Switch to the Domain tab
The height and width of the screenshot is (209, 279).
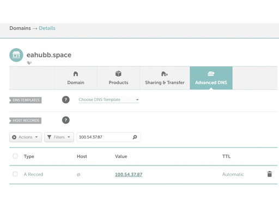(x=76, y=78)
